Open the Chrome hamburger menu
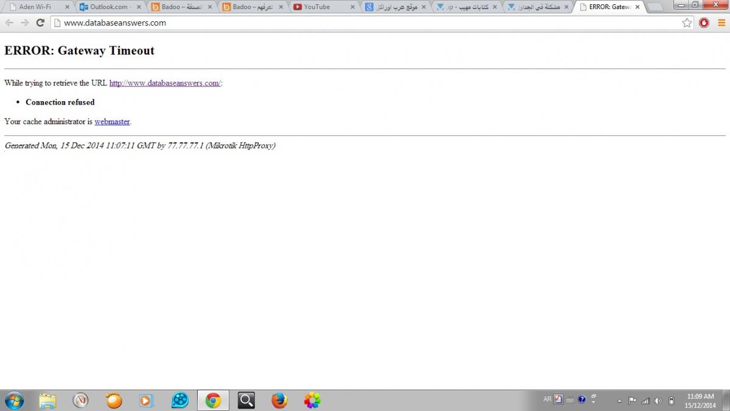 [x=721, y=23]
